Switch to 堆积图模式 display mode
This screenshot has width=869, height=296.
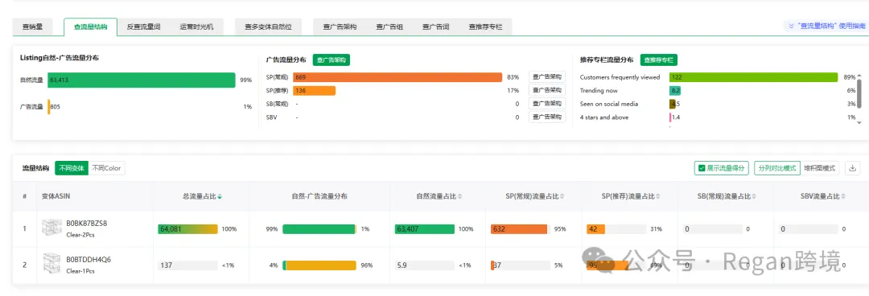(820, 168)
